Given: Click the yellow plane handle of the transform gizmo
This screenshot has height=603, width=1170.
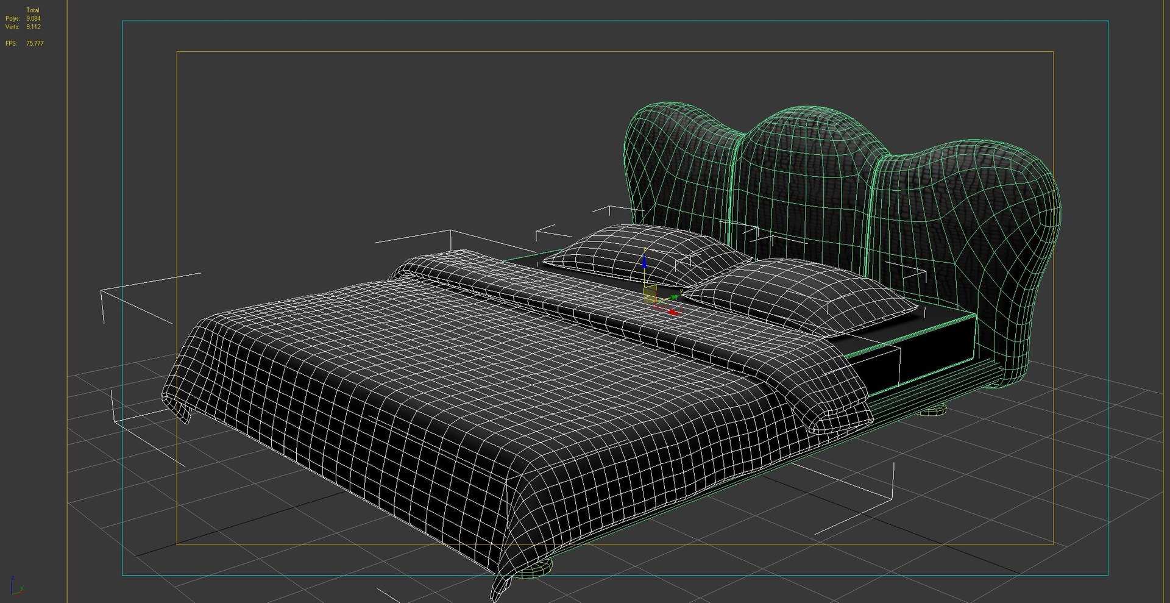Looking at the screenshot, I should click(650, 294).
